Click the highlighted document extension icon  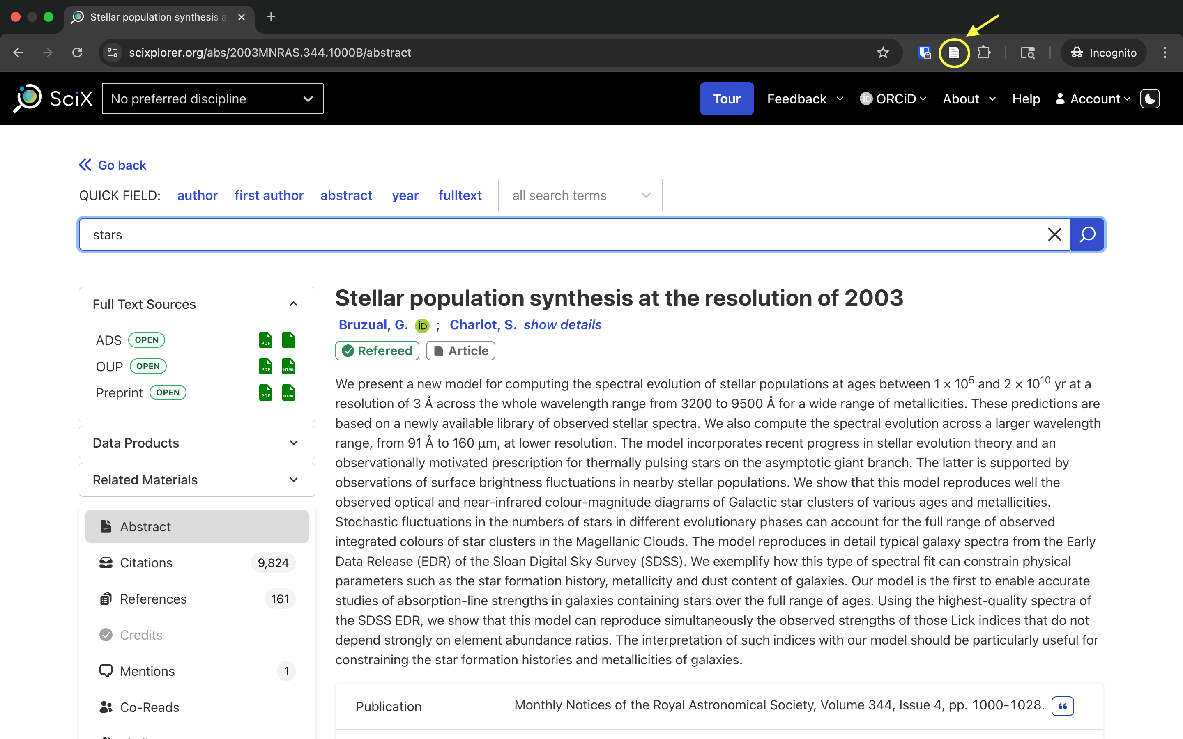(x=954, y=52)
